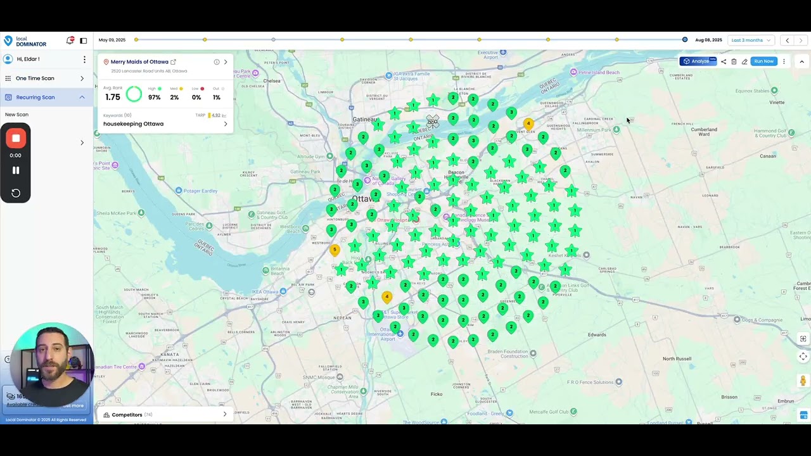Collapse the sidebar with the panel toggle icon
The height and width of the screenshot is (456, 811).
[83, 41]
